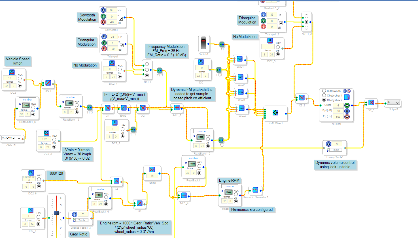This screenshot has height=238, width=418.
Task: Uncheck the Sawtooth1 enable checkbox
Action: pyautogui.click(x=121, y=18)
